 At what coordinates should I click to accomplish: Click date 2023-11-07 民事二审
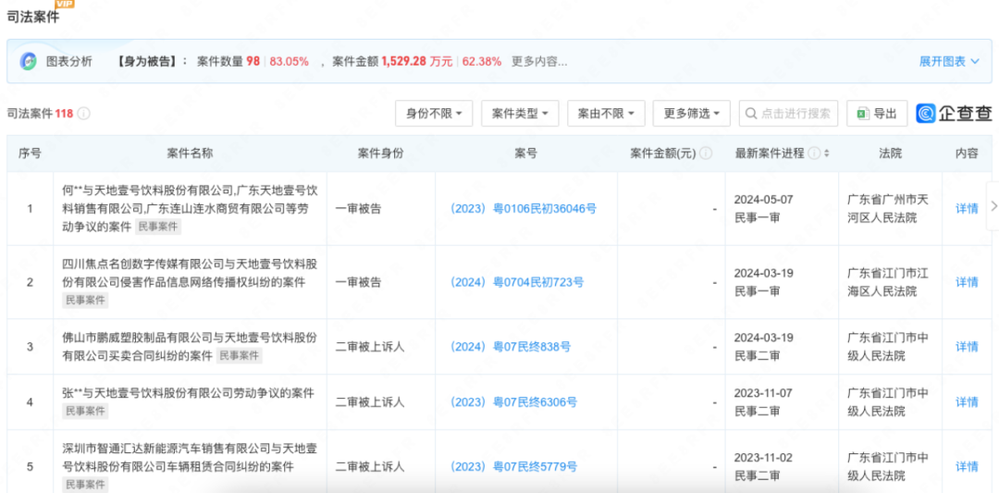coord(763,402)
